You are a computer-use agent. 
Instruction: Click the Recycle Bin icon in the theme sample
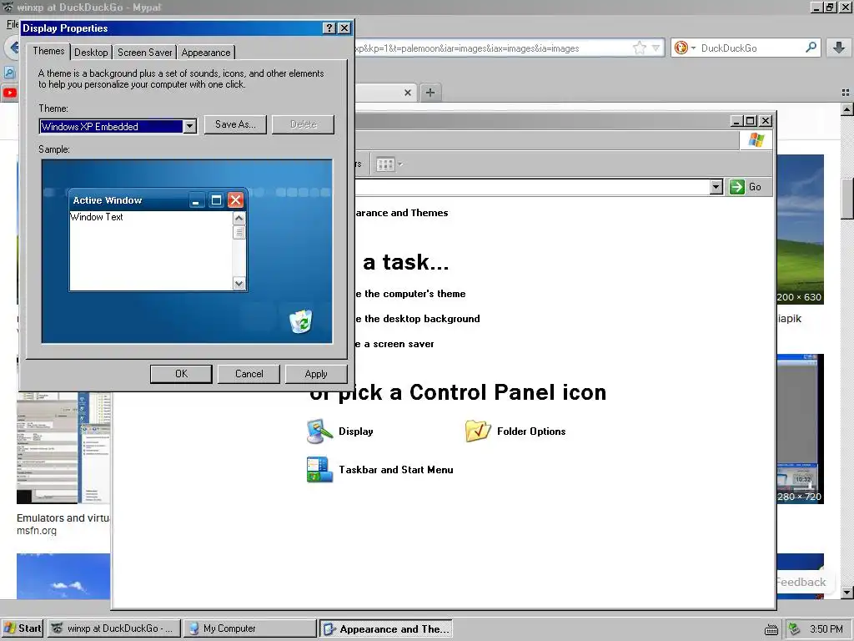300,321
